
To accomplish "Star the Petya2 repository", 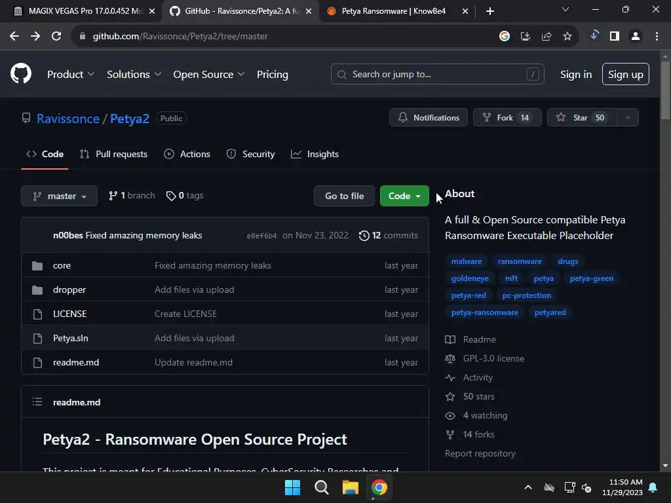I will click(x=582, y=118).
